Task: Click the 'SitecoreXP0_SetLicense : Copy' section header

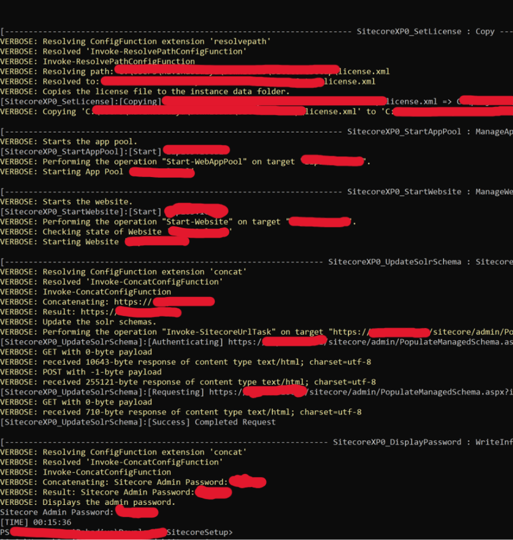Action: [256, 31]
